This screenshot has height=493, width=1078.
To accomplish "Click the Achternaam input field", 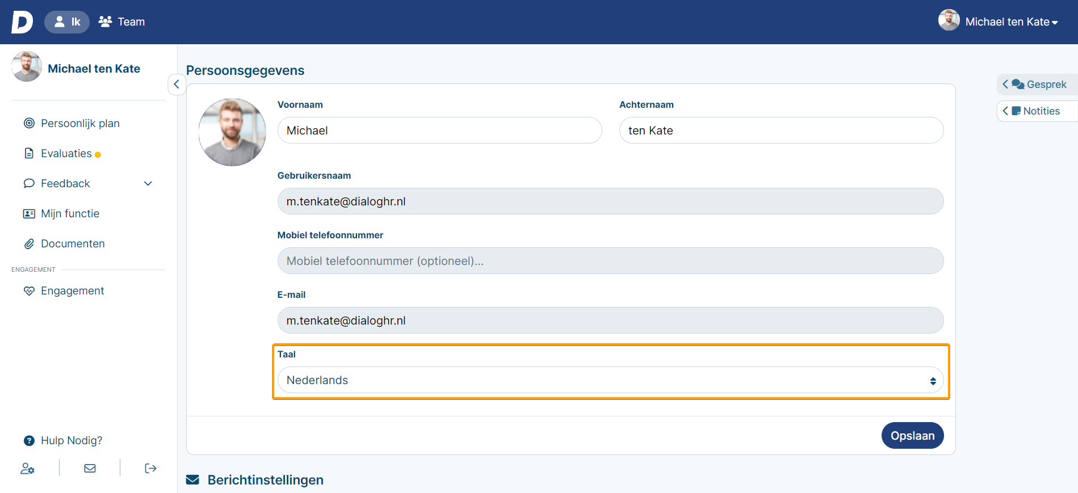I will click(x=781, y=130).
